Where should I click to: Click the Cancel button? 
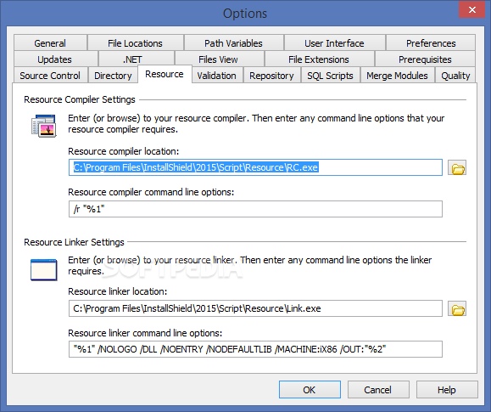point(378,390)
